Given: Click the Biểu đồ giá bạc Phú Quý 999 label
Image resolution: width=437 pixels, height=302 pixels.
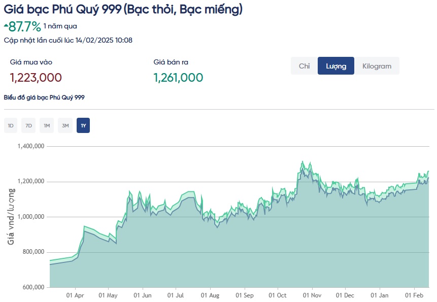Looking at the screenshot, I should coord(44,97).
